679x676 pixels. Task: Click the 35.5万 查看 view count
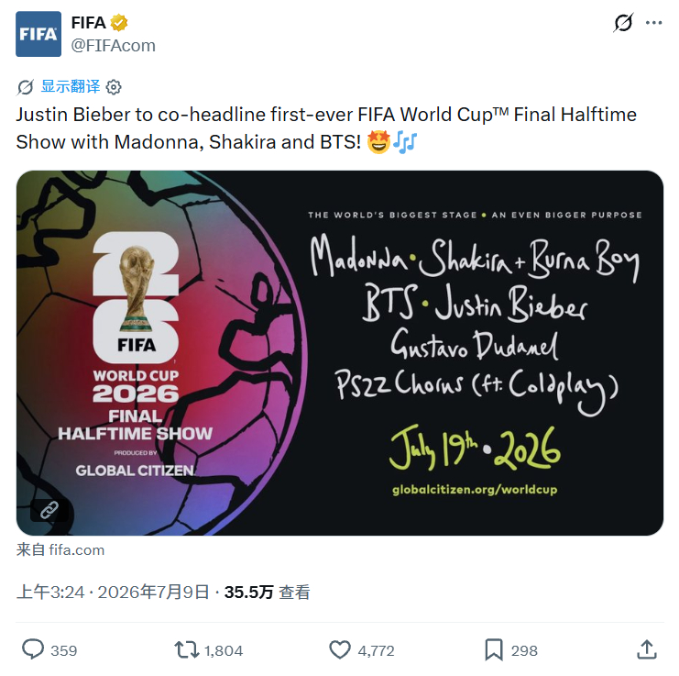[268, 593]
